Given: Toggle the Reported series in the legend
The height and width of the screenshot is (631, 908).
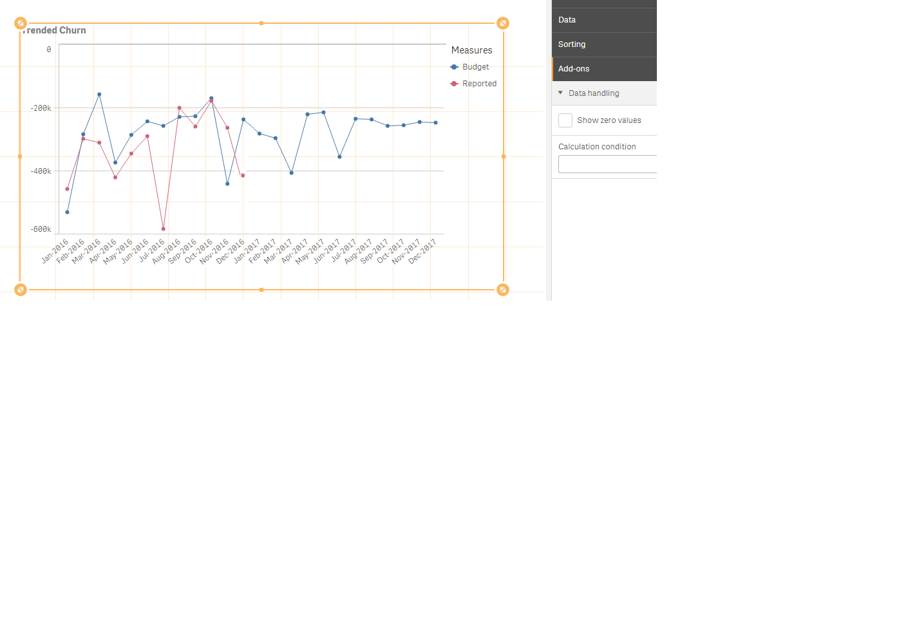Looking at the screenshot, I should coord(479,83).
